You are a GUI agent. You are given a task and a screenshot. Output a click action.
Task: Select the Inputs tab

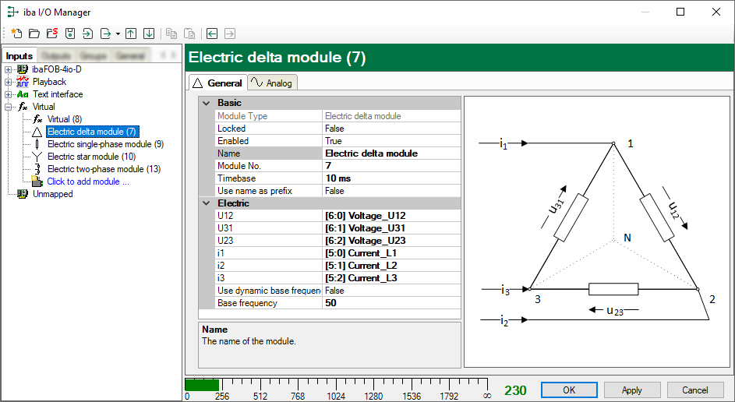point(19,56)
